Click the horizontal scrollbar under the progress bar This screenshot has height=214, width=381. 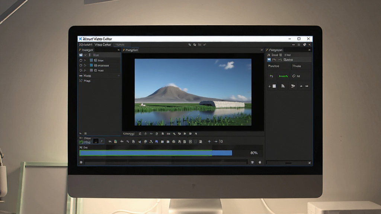[166, 162]
